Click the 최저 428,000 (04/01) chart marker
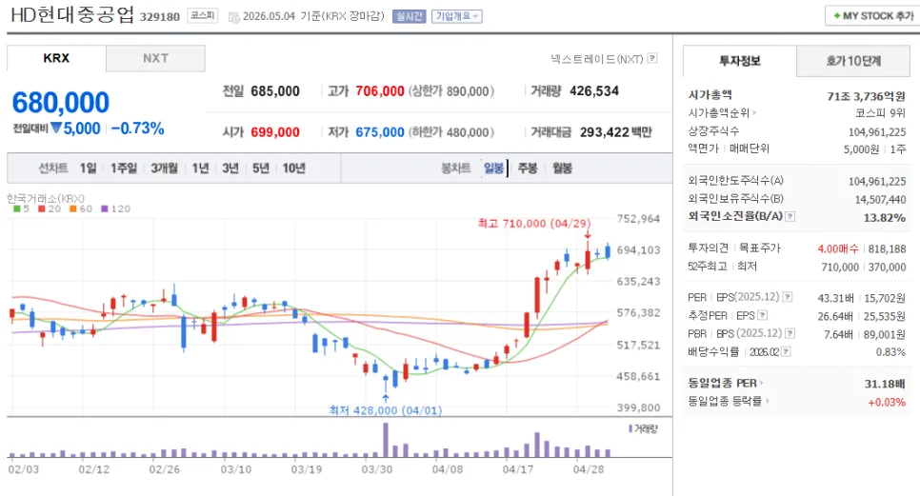 click(386, 410)
